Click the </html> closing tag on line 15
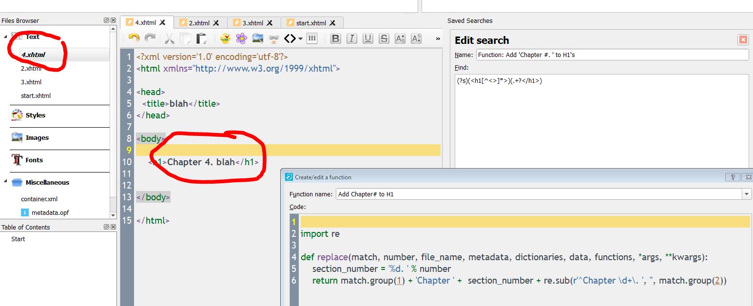Screen dimensions: 753x306 coord(153,220)
